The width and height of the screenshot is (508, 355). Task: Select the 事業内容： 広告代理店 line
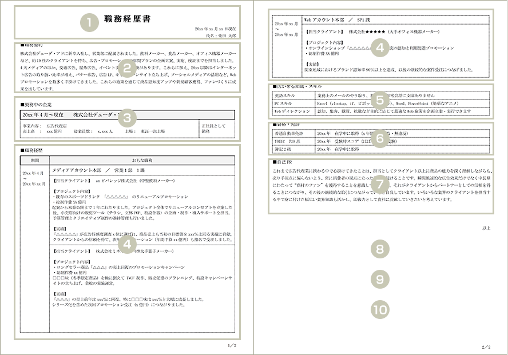point(45,126)
